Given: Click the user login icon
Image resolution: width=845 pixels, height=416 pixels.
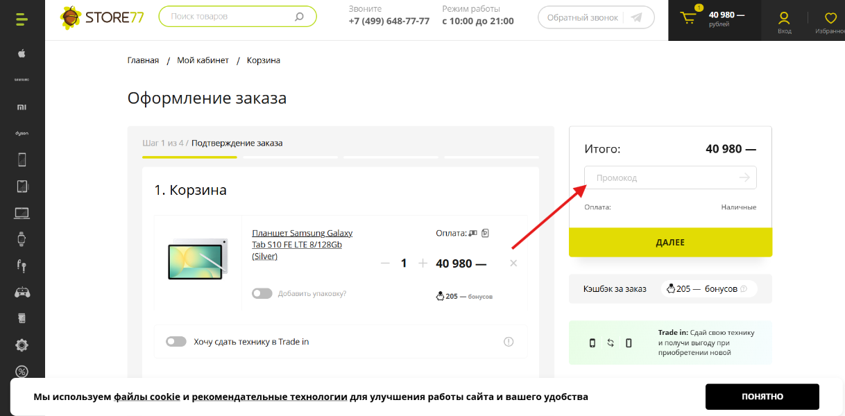Looking at the screenshot, I should click(784, 19).
